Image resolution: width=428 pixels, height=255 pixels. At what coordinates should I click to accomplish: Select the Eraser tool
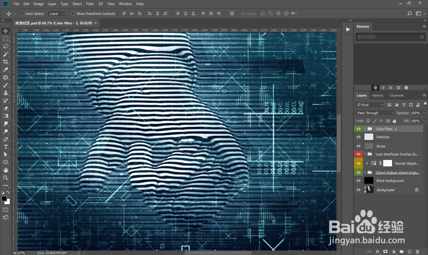point(6,108)
